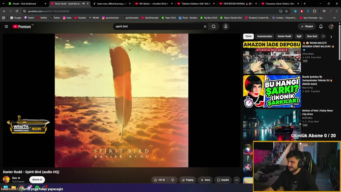Select the Tümü filter chip

[x=248, y=36]
